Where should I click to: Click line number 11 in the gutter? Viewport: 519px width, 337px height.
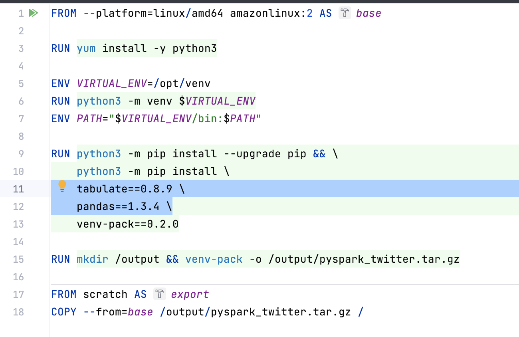18,189
